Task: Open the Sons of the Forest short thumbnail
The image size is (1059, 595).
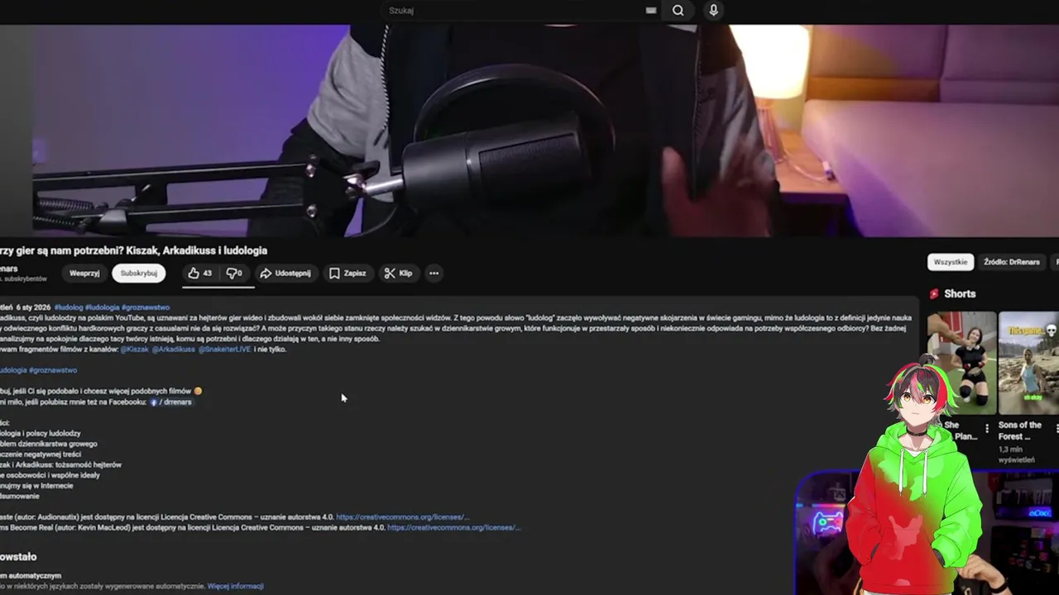Action: [x=1029, y=363]
